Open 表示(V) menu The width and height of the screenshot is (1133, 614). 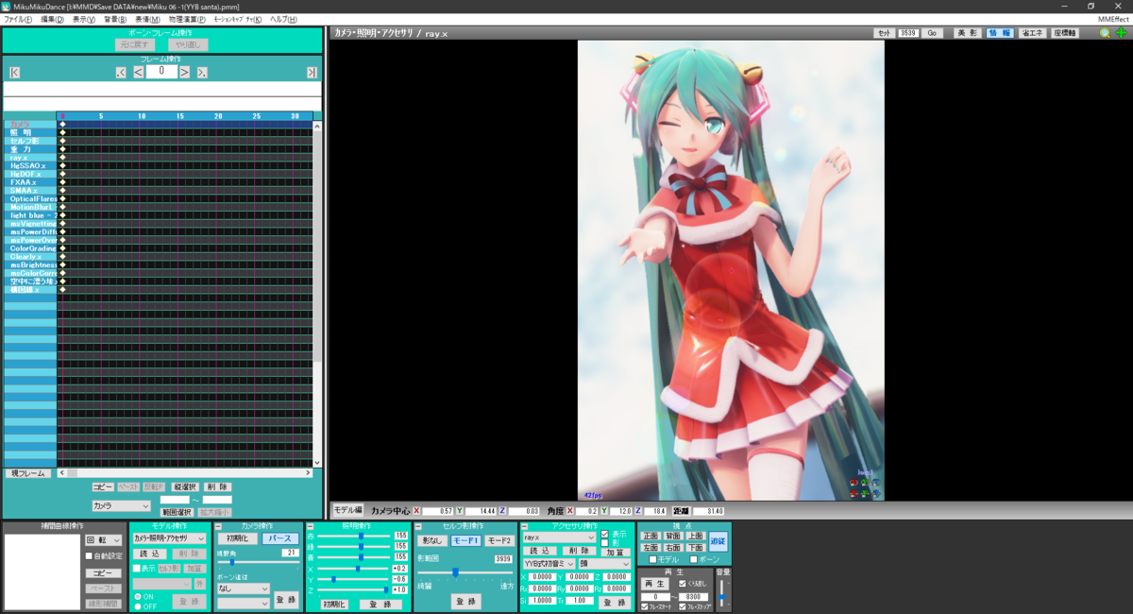[x=84, y=19]
